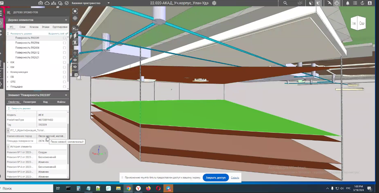Click the Windows taskbar search field Поиск
The image size is (379, 193).
coord(27,188)
